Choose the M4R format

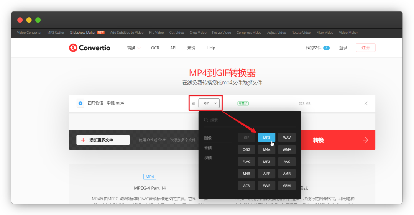tap(246, 174)
